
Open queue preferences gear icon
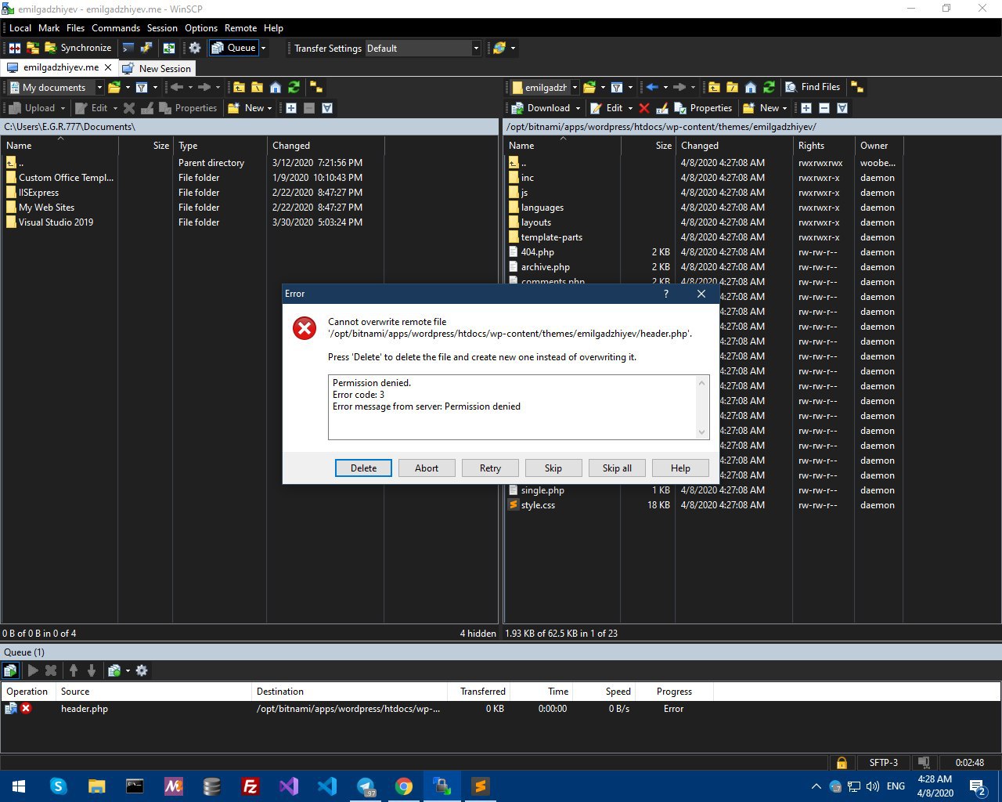pos(142,670)
